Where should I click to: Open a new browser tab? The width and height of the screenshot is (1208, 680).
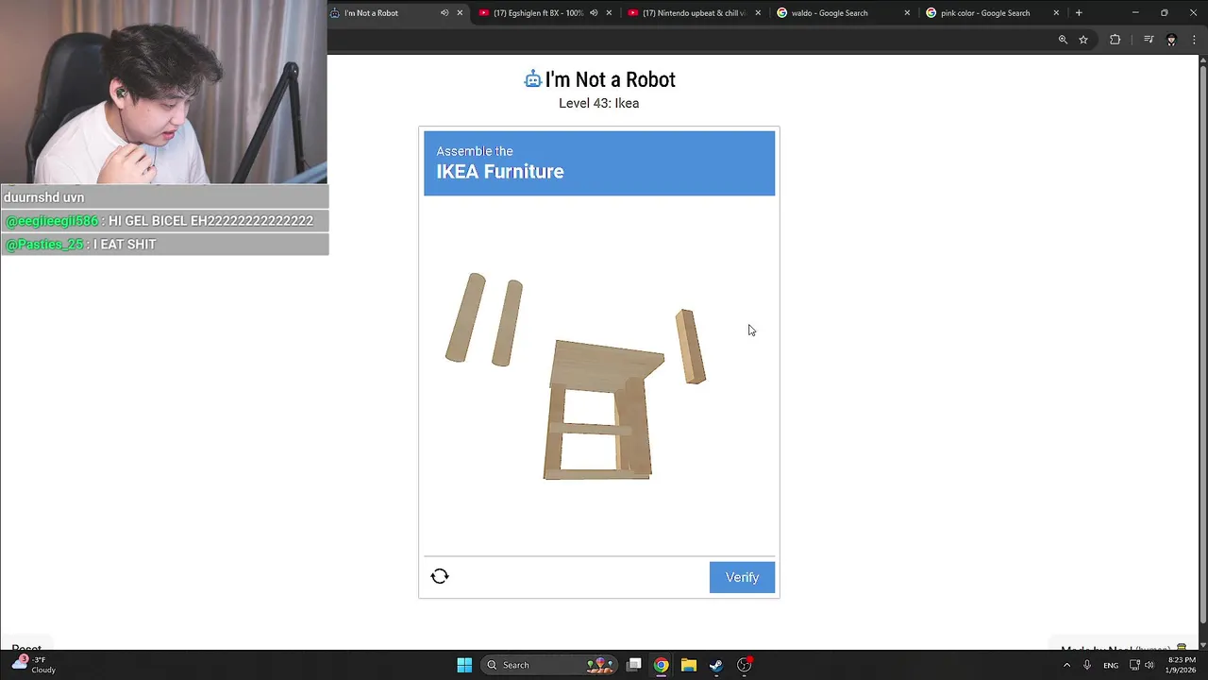[x=1079, y=13]
